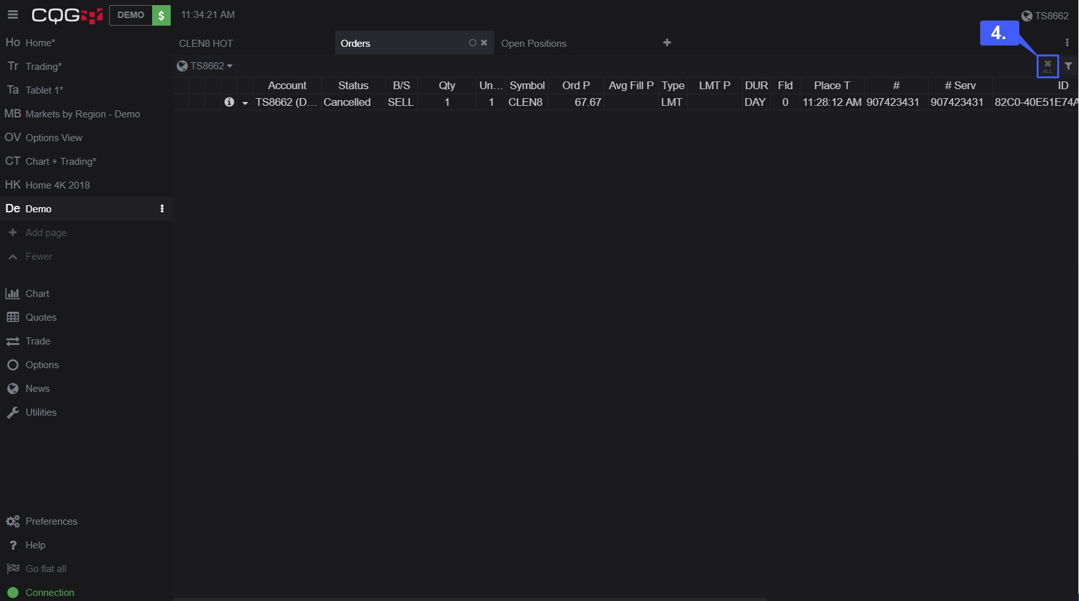Open the Quotes widget
The height and width of the screenshot is (601, 1079).
tap(86, 317)
